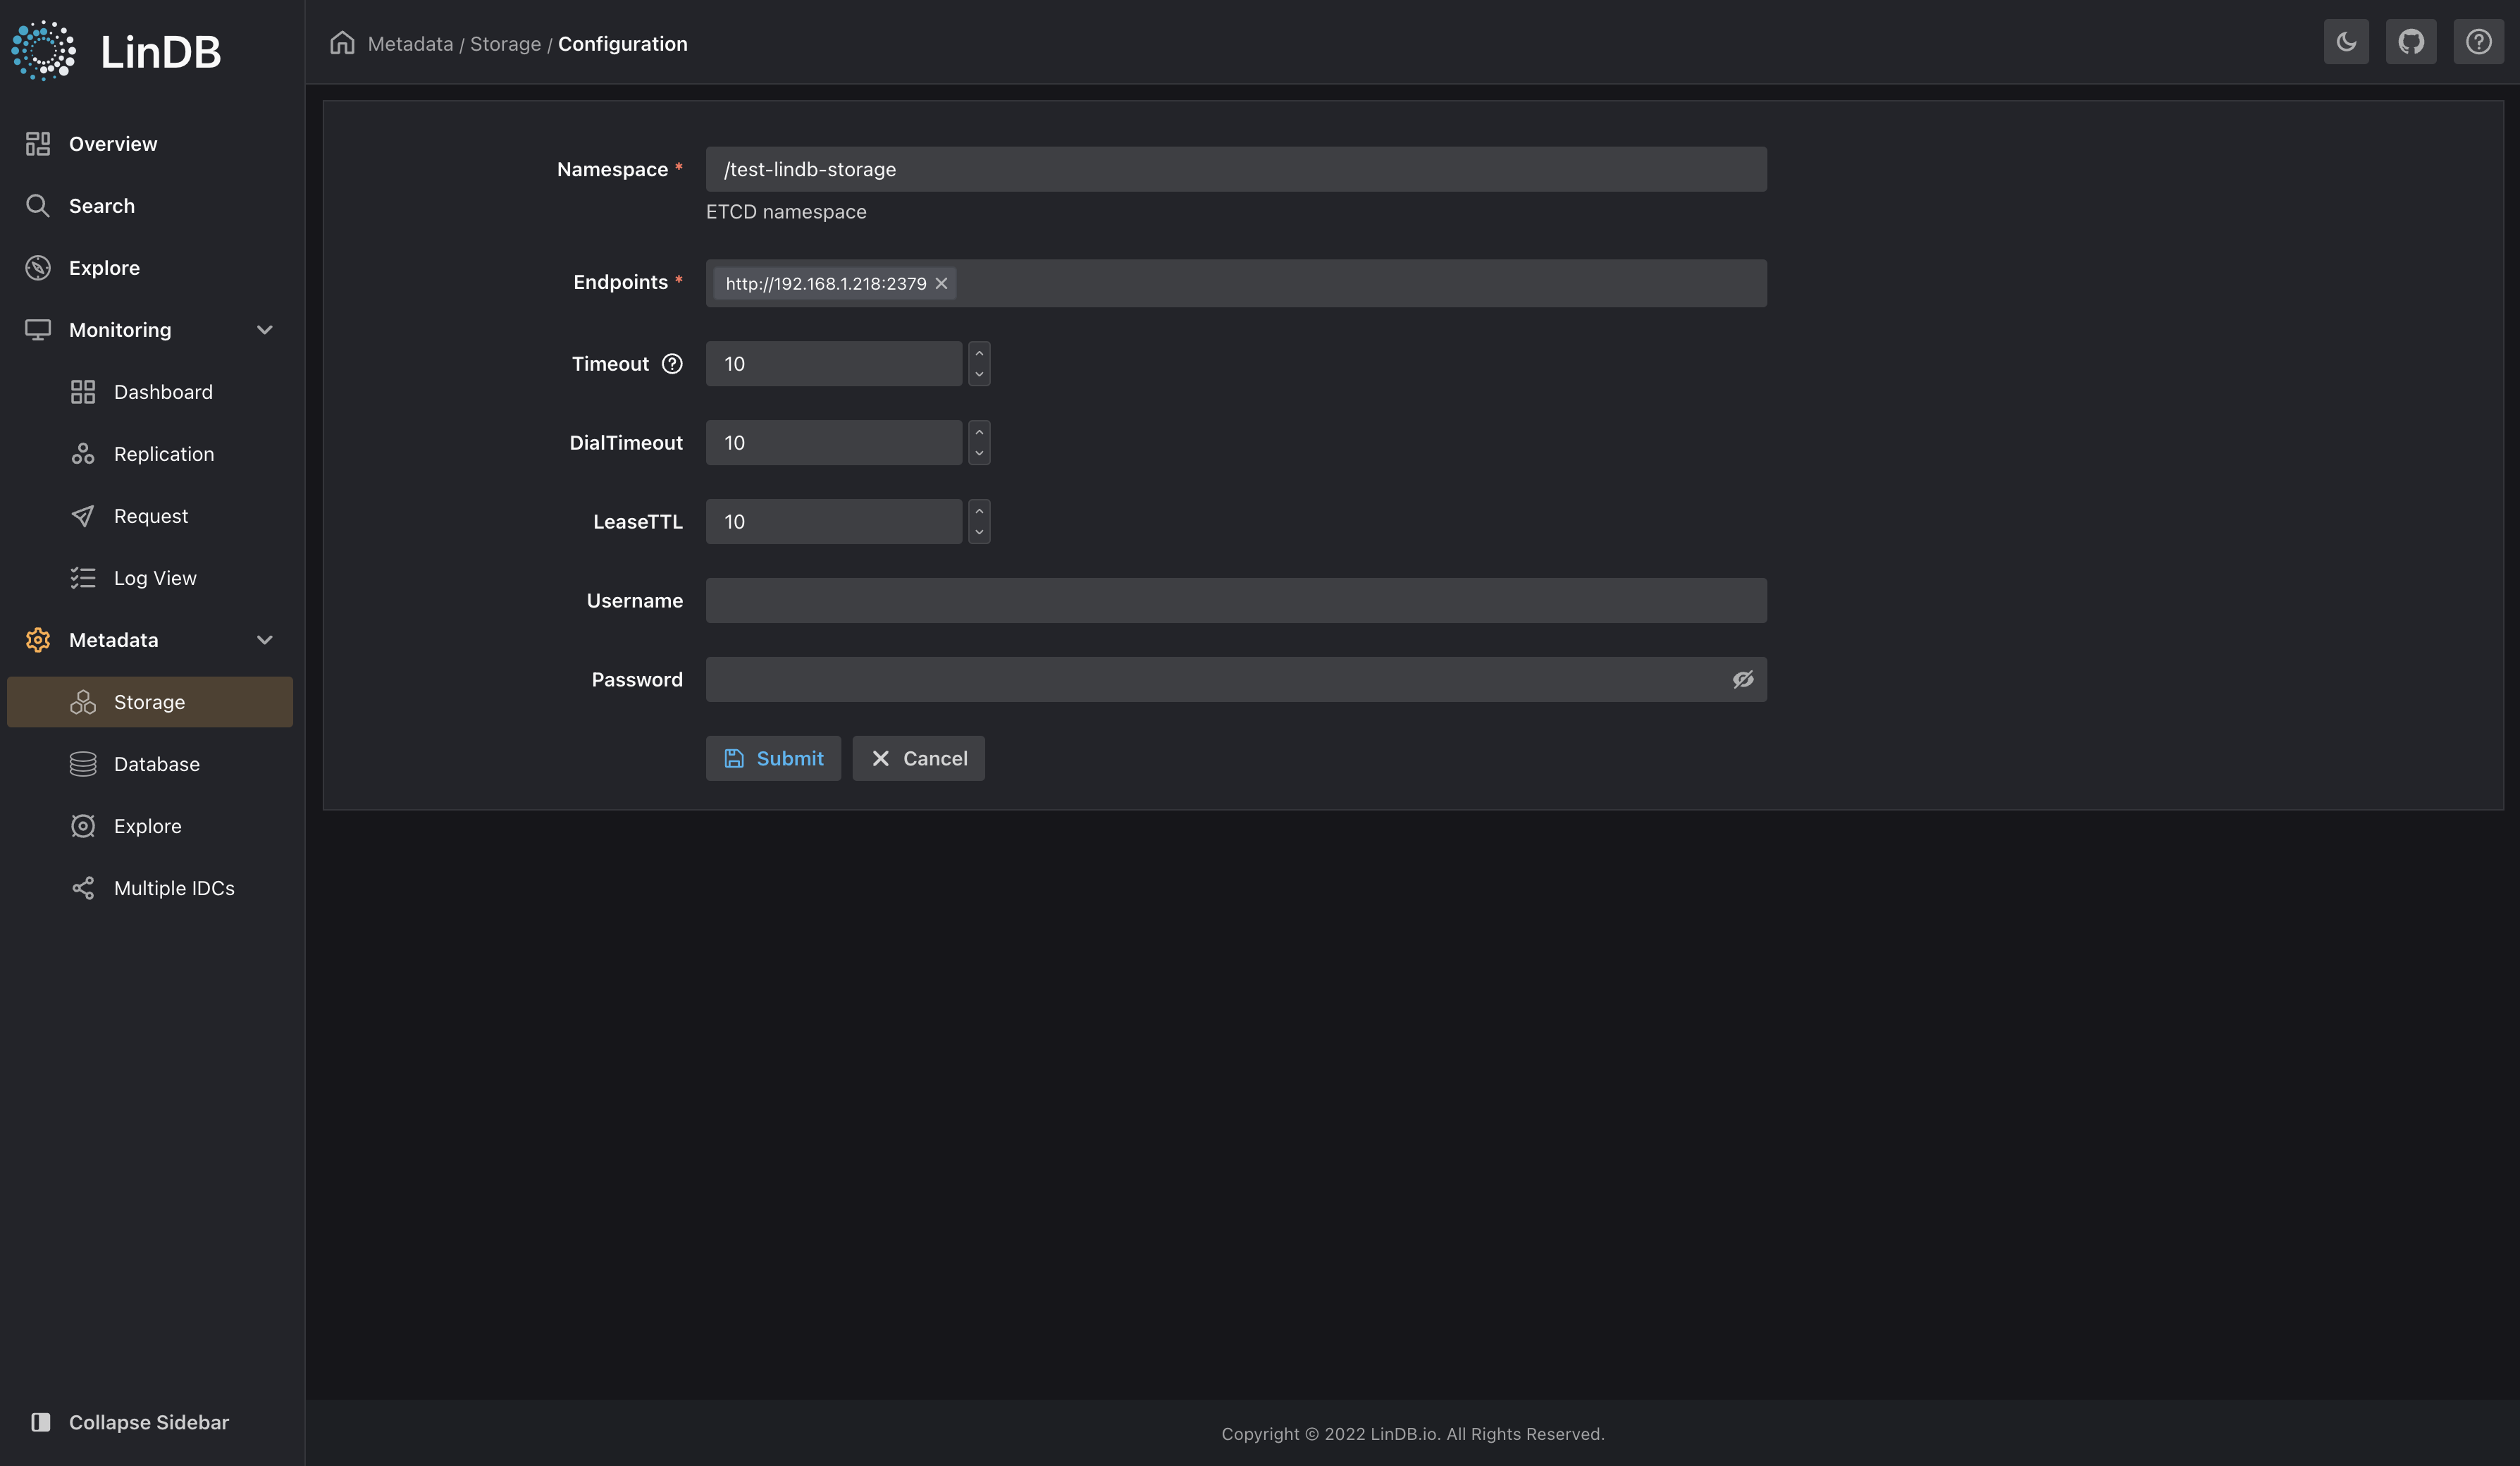Click Collapse Sidebar at the bottom
The height and width of the screenshot is (1466, 2520).
point(148,1422)
